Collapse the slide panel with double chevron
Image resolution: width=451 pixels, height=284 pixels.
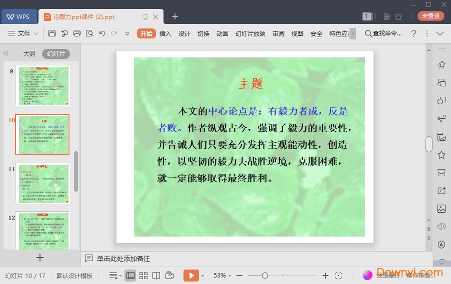click(x=6, y=53)
